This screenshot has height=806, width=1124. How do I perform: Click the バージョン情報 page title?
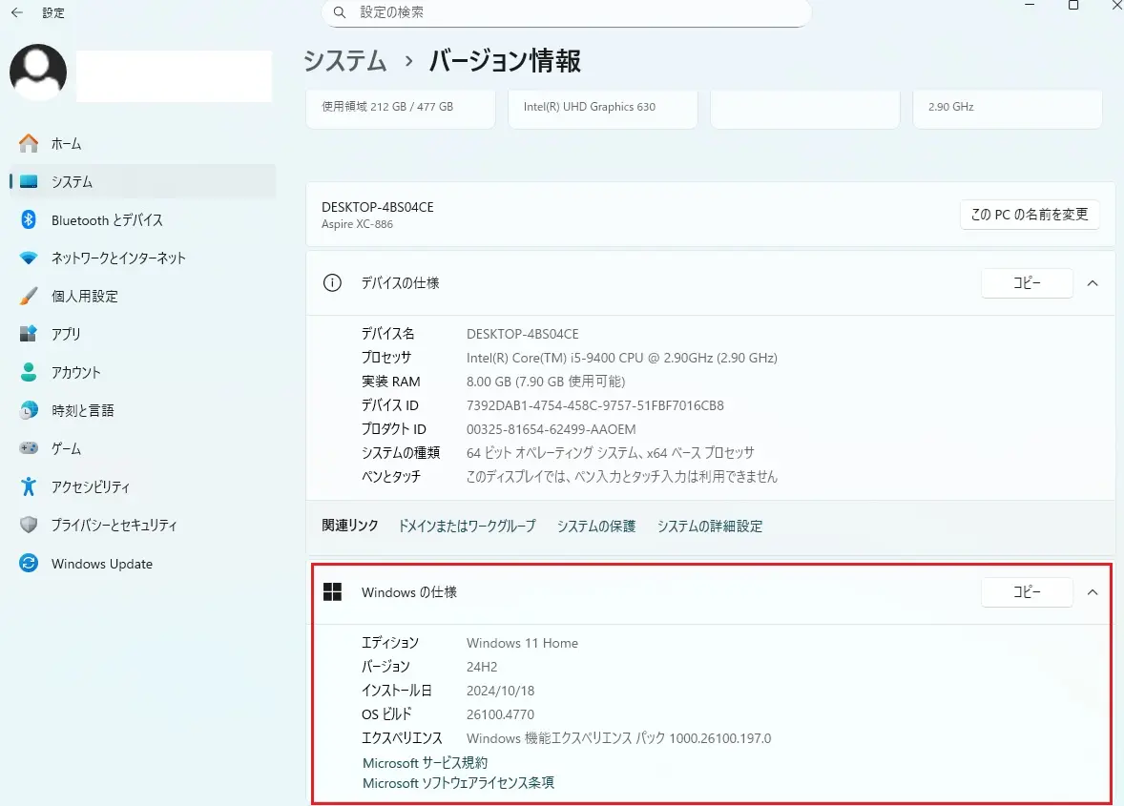tap(505, 61)
